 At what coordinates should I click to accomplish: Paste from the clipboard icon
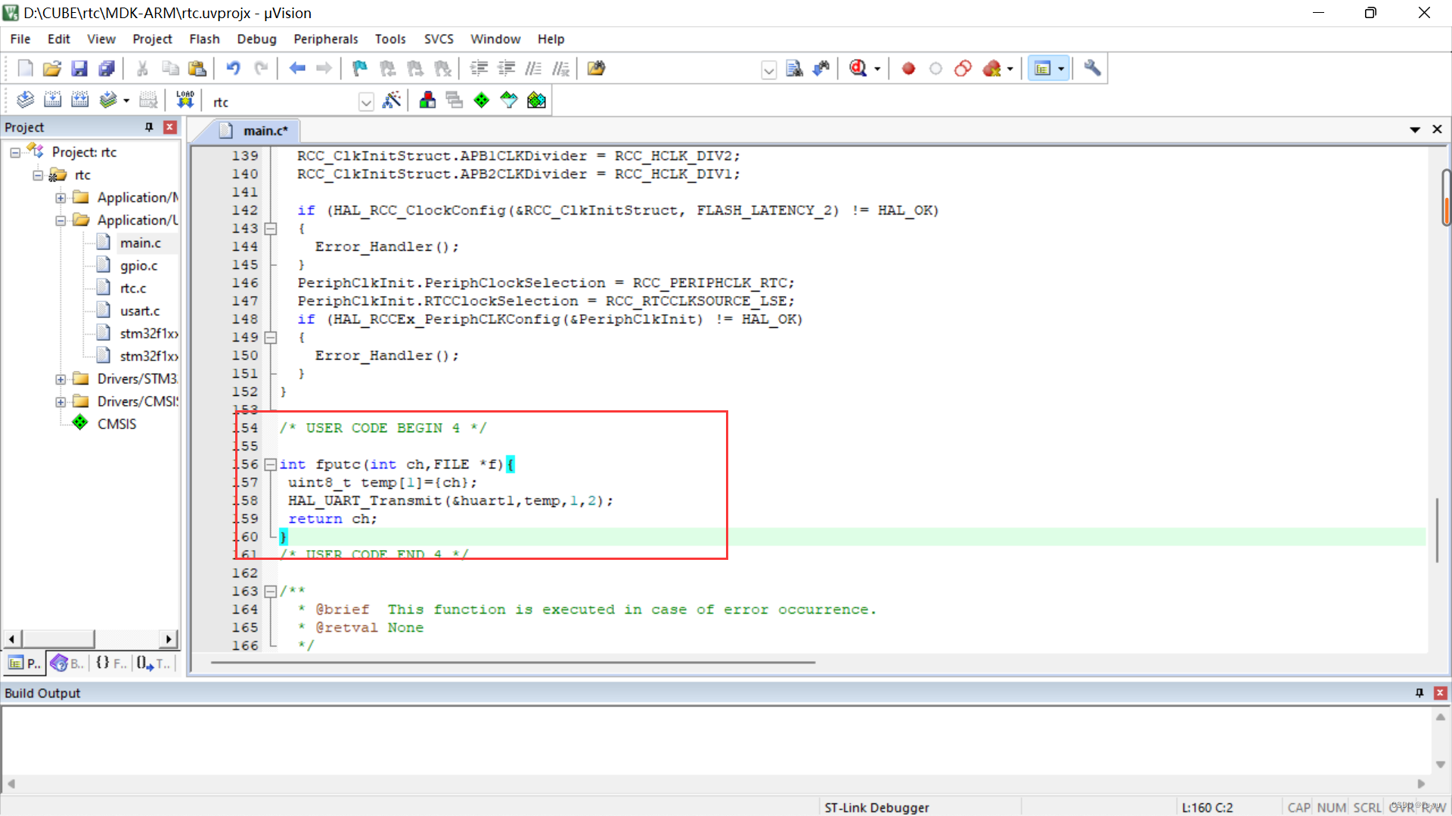coord(197,69)
